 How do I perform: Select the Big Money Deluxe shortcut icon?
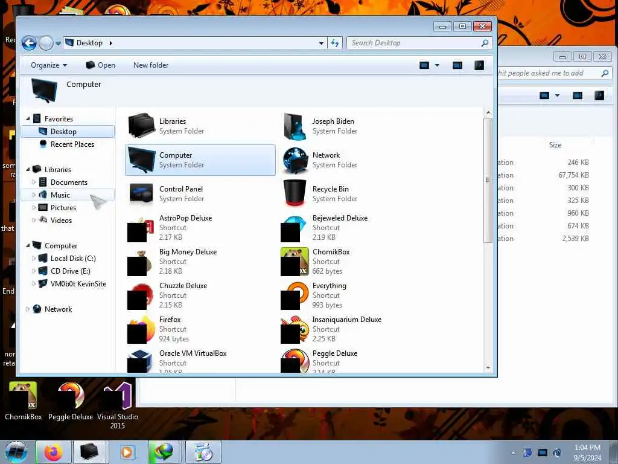(141, 262)
